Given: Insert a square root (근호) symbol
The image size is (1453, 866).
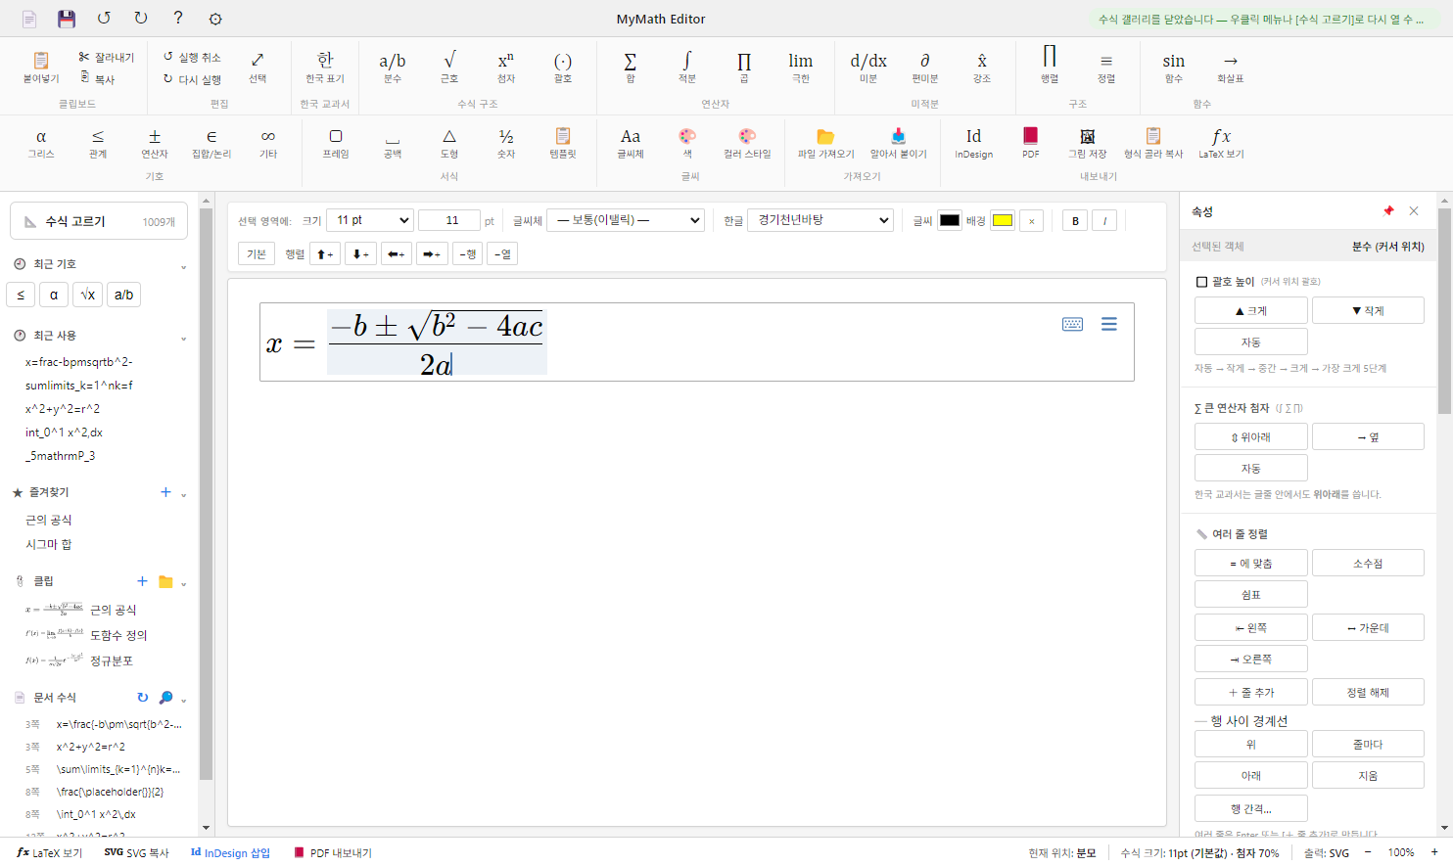Looking at the screenshot, I should point(449,68).
